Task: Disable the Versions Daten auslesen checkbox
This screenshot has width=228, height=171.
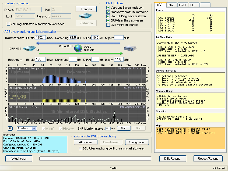Action: tap(108, 8)
